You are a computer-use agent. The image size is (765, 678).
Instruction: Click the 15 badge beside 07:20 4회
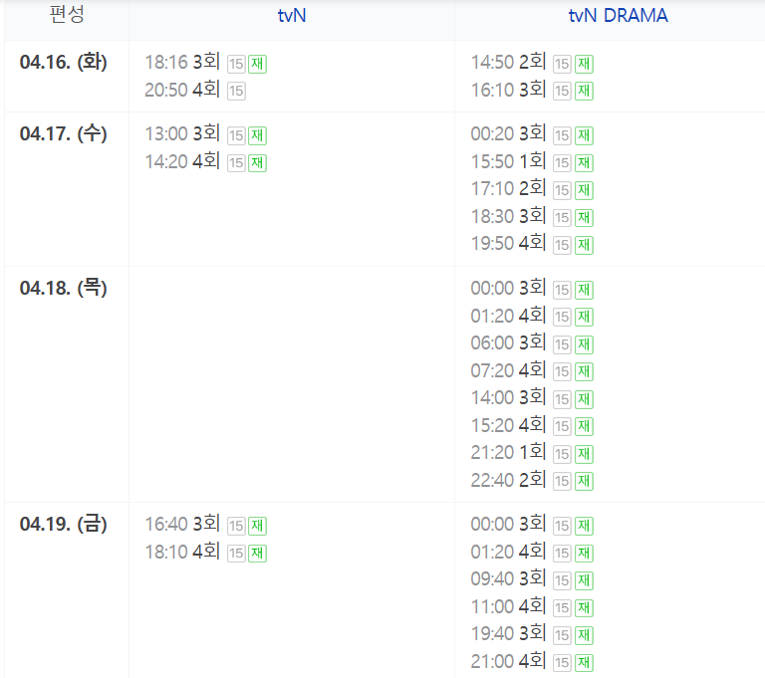point(562,372)
